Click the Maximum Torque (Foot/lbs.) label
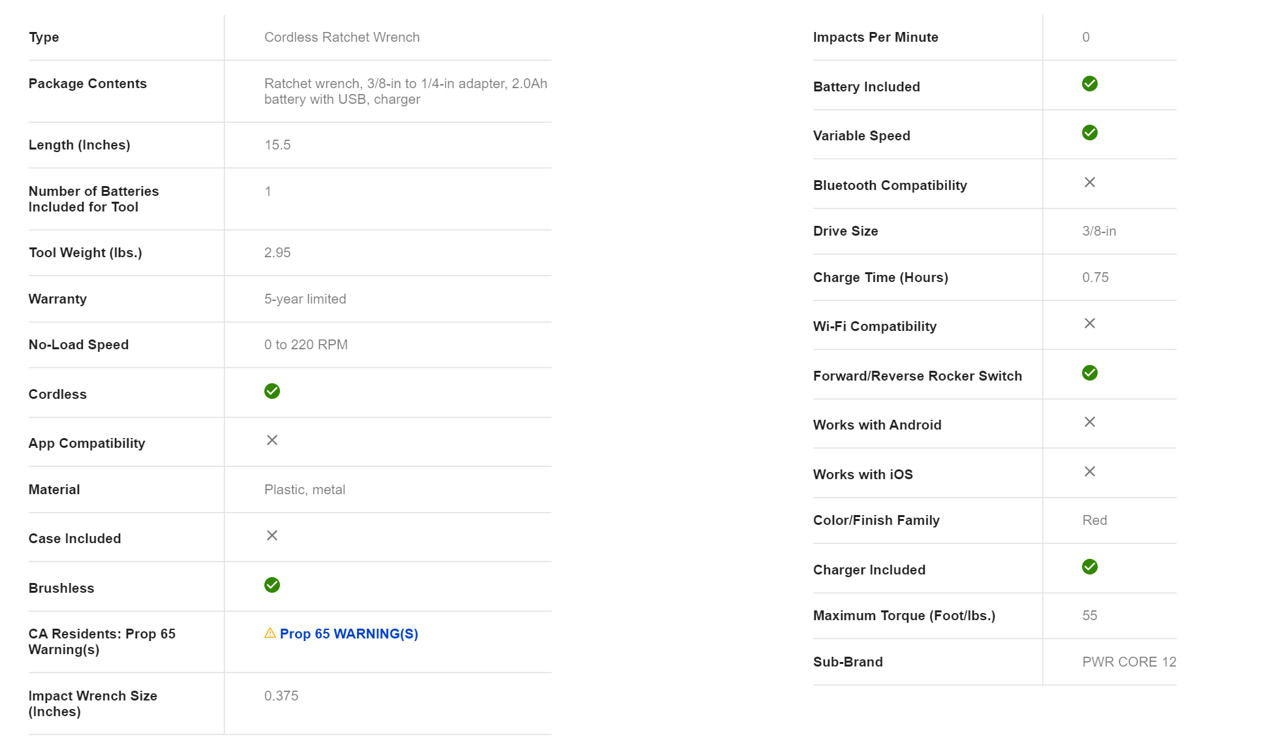 904,616
